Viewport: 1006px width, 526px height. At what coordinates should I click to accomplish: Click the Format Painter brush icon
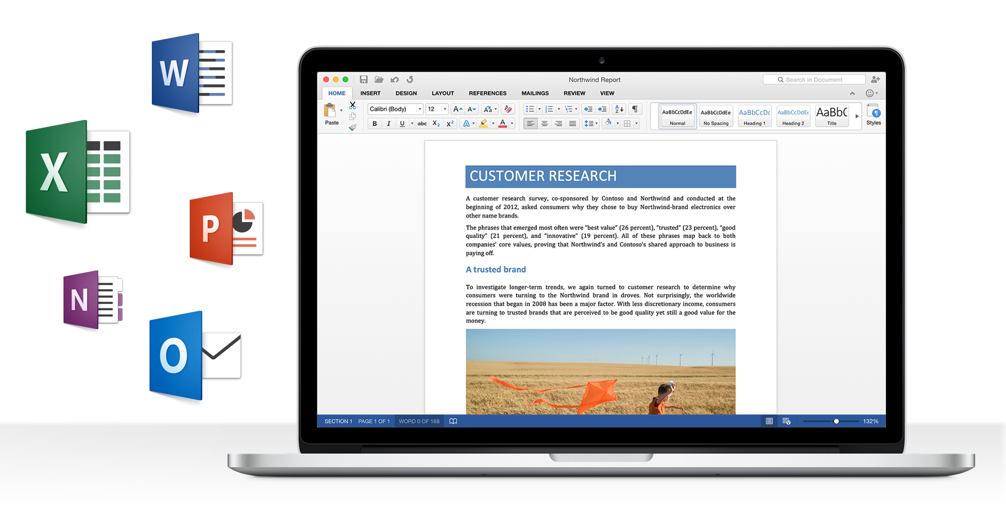pyautogui.click(x=353, y=127)
